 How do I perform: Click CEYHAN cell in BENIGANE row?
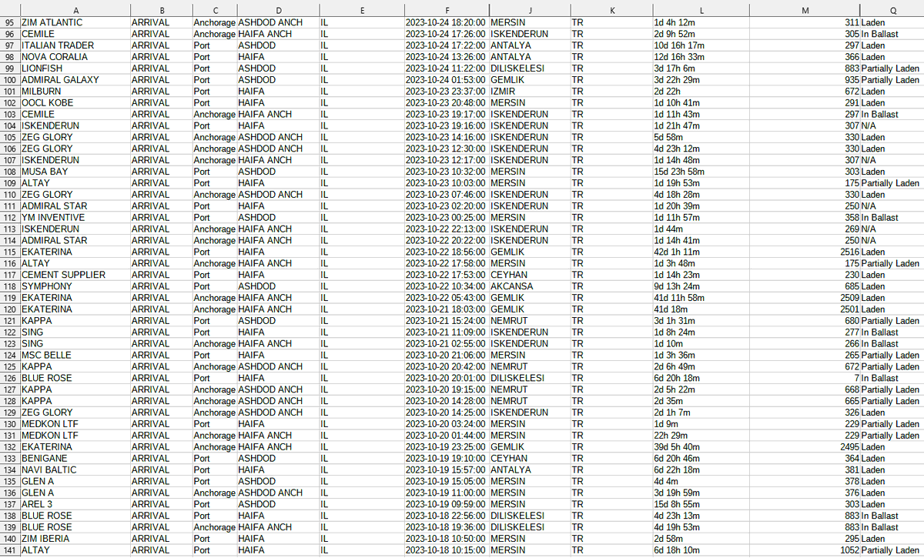tap(530, 459)
